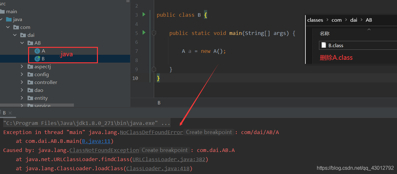Expand the controller package

click(x=22, y=82)
